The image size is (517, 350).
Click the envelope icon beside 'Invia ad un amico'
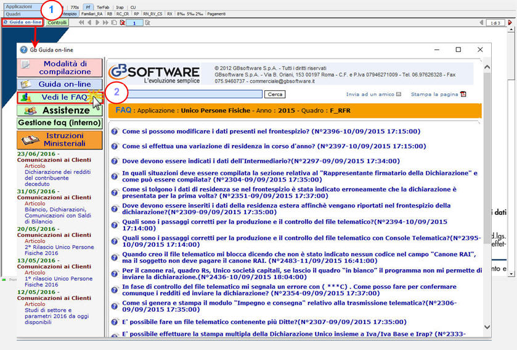(399, 94)
